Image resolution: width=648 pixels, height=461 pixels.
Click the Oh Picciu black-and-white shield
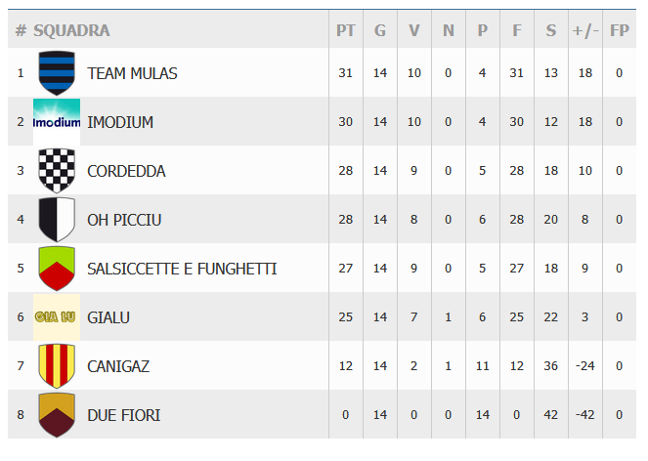click(56, 220)
